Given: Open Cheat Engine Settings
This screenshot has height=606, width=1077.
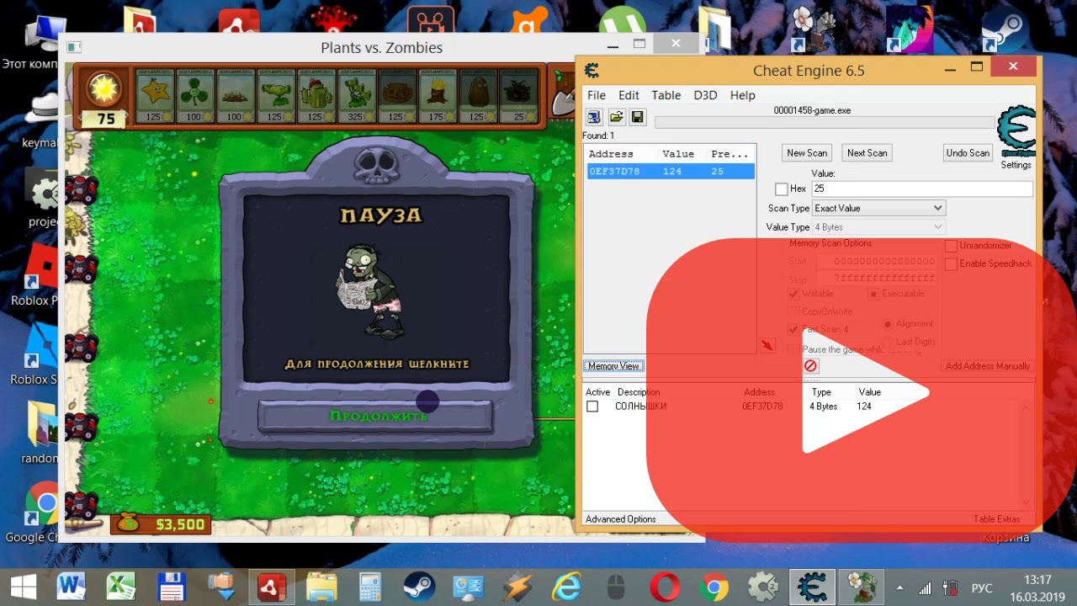Looking at the screenshot, I should coord(1016,165).
